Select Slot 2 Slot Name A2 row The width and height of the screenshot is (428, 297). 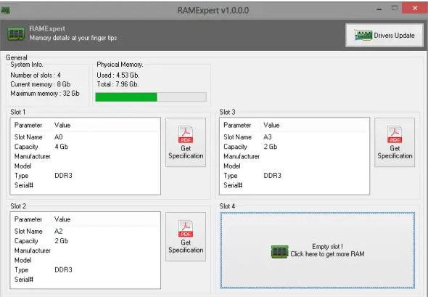coord(86,232)
